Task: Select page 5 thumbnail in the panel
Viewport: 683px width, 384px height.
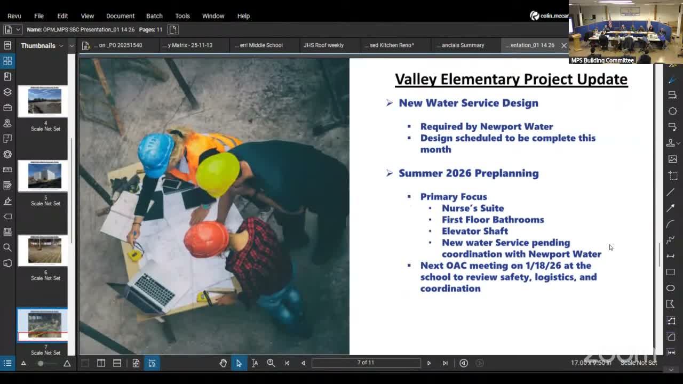Action: coord(43,176)
